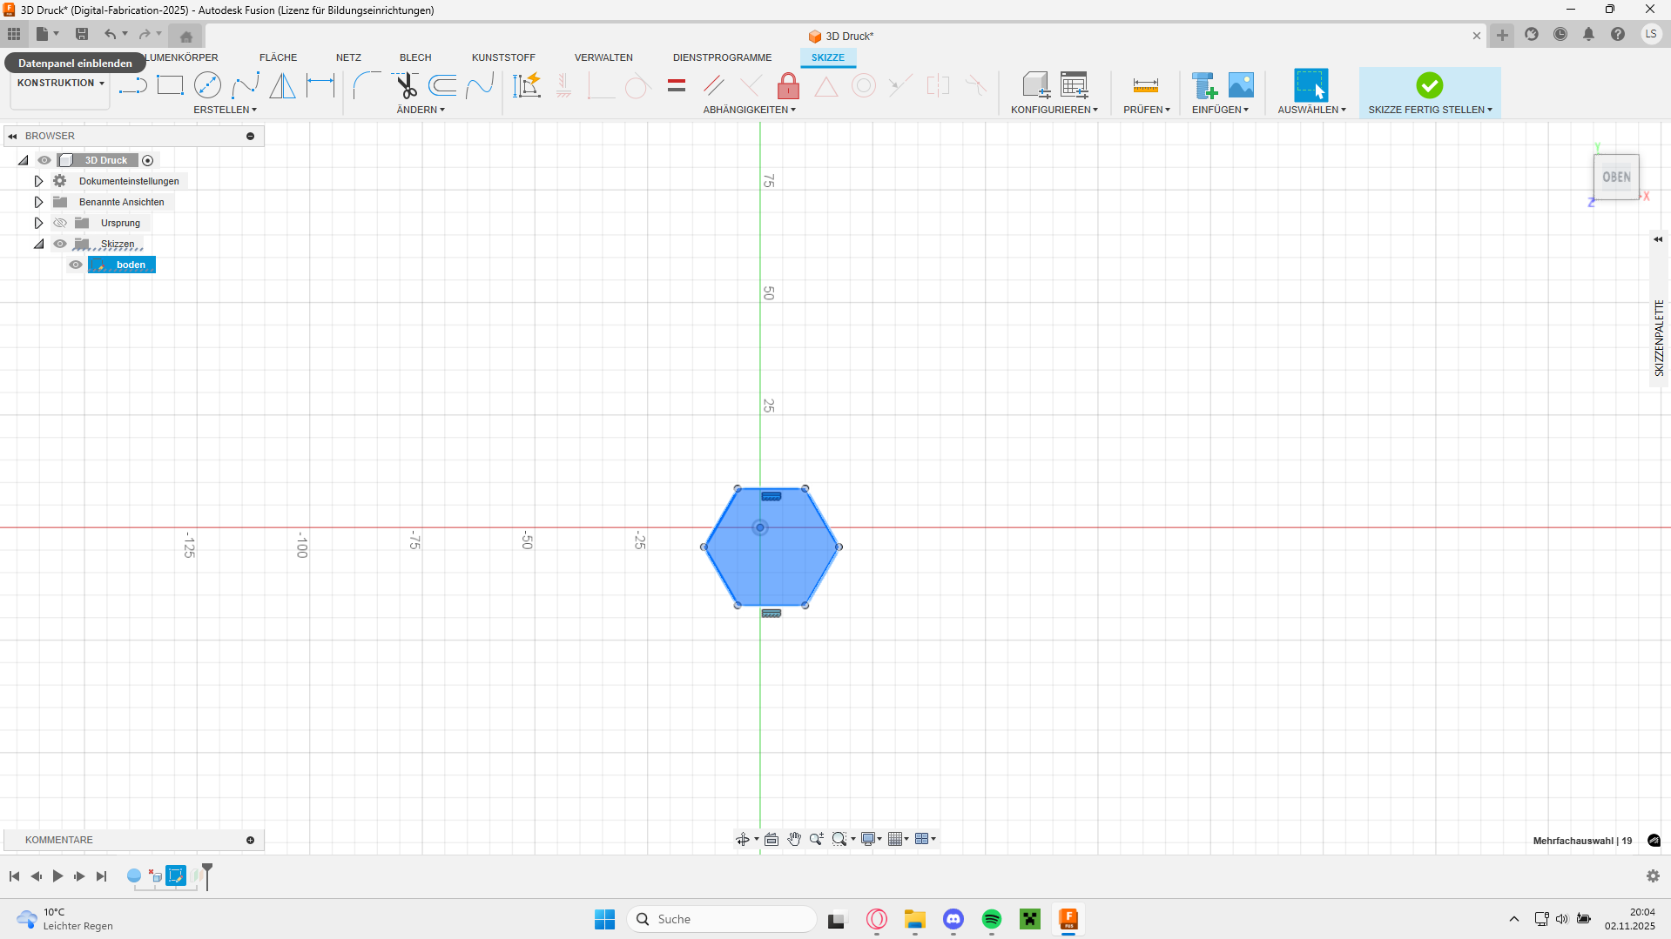Image resolution: width=1671 pixels, height=939 pixels.
Task: Click Skizze fertig stellen button
Action: (x=1429, y=91)
